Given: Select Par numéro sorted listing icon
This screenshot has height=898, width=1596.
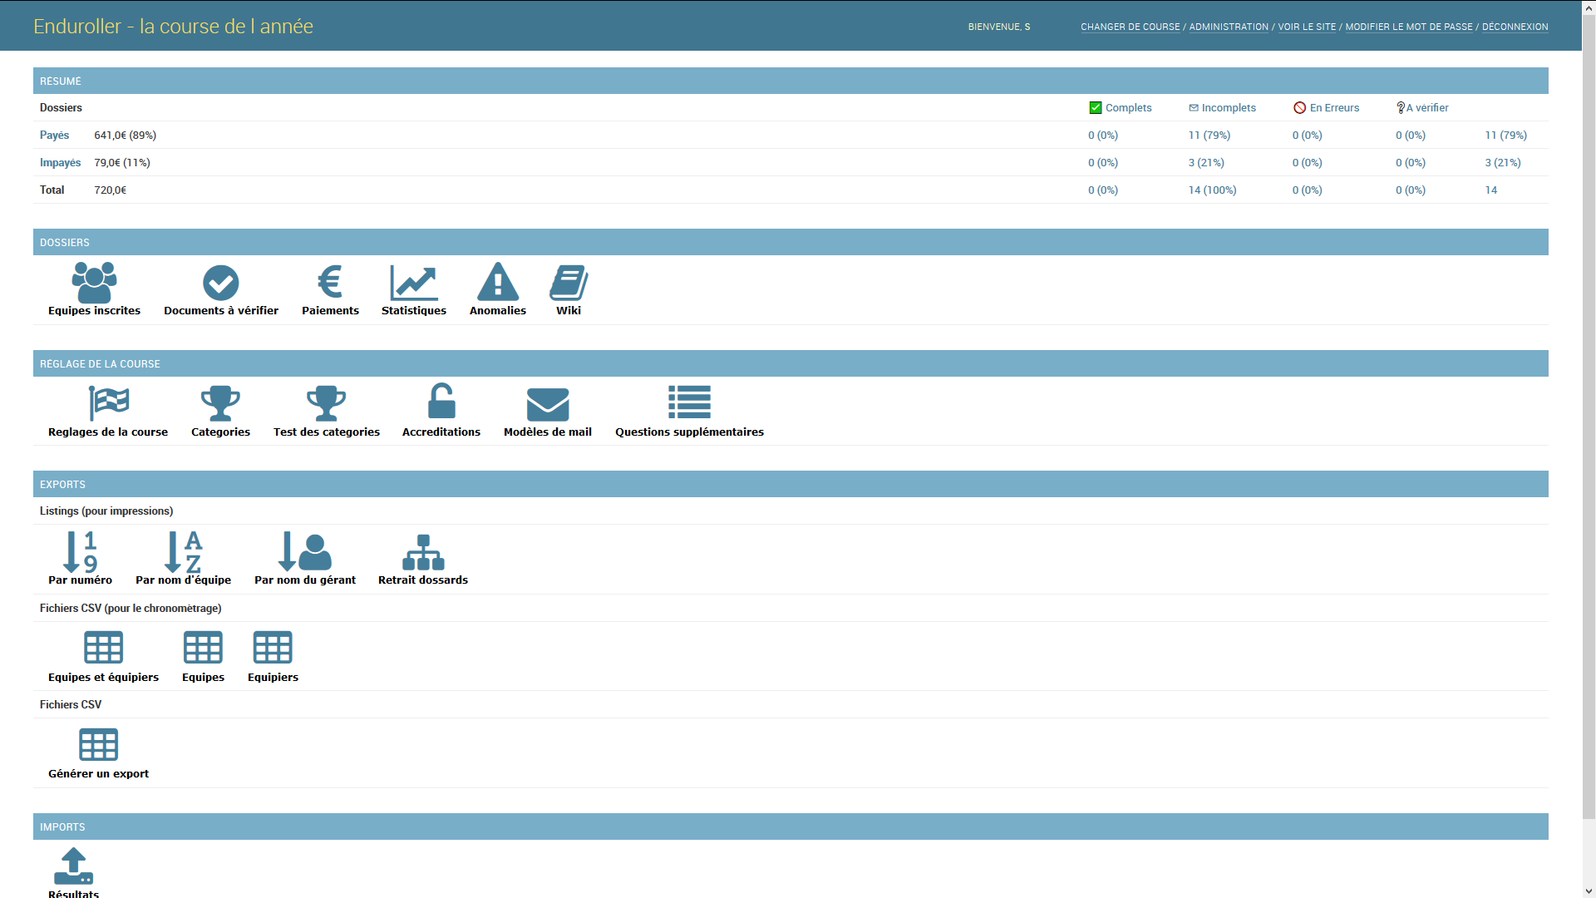Looking at the screenshot, I should [x=80, y=552].
